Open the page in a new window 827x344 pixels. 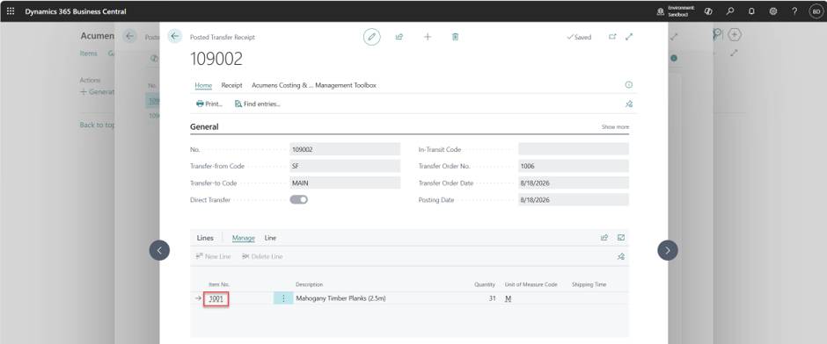click(612, 37)
